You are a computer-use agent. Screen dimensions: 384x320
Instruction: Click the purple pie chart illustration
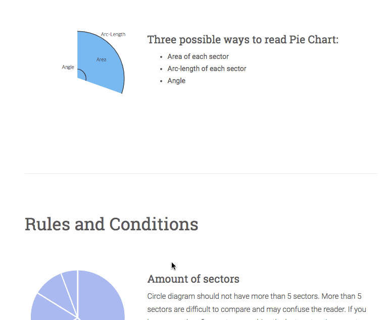tap(78, 295)
